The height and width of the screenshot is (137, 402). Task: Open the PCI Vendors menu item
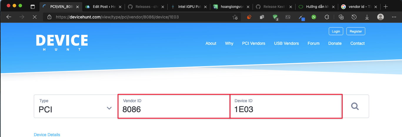click(253, 43)
